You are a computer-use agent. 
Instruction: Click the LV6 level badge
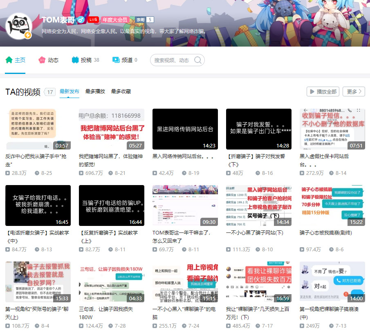93,20
